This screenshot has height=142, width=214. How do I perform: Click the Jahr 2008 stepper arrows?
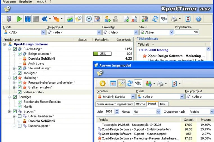click(117, 112)
